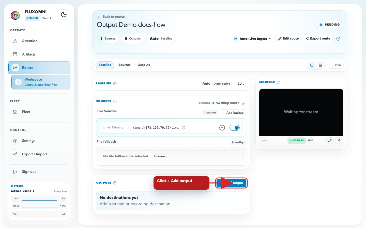Click the checkmark circle on Primary source
This screenshot has height=228, width=366.
[222, 128]
